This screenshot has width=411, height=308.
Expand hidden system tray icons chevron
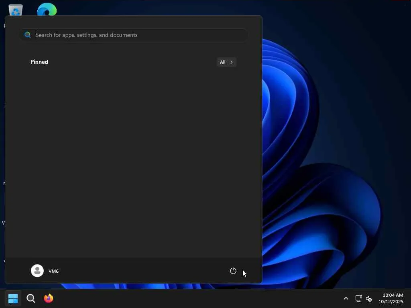(x=346, y=298)
